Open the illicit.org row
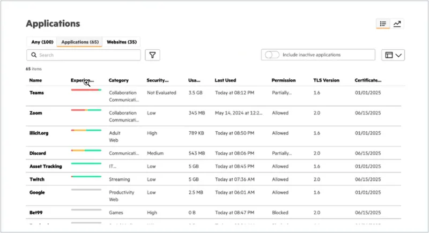This screenshot has height=233, width=429. (x=213, y=136)
